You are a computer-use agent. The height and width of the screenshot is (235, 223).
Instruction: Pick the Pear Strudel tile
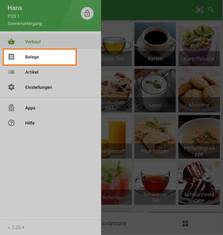coord(155,137)
